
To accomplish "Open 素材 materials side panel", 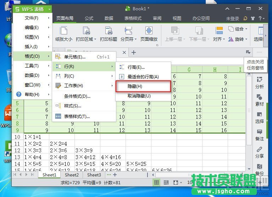I will 260,100.
